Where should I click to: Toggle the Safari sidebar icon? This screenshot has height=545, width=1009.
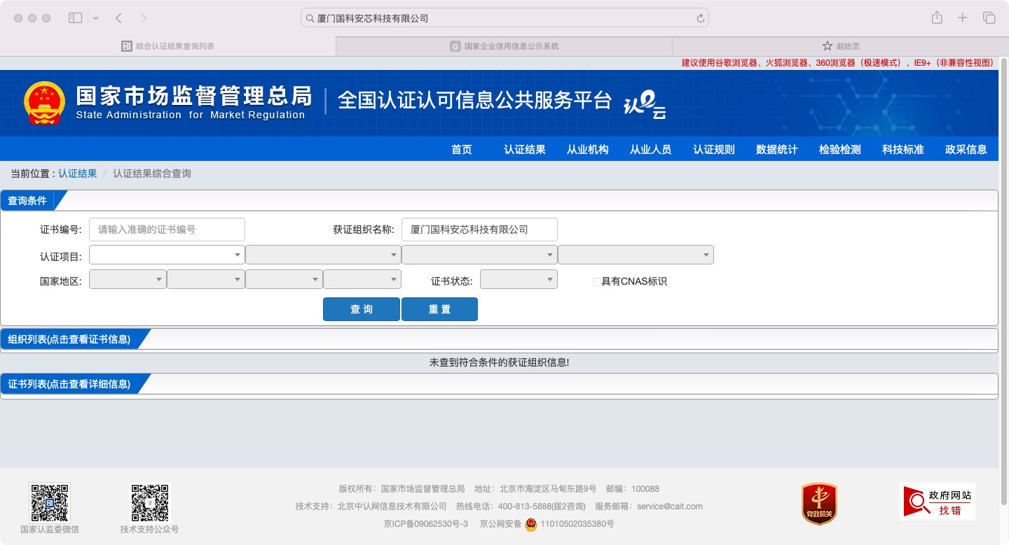pos(75,18)
